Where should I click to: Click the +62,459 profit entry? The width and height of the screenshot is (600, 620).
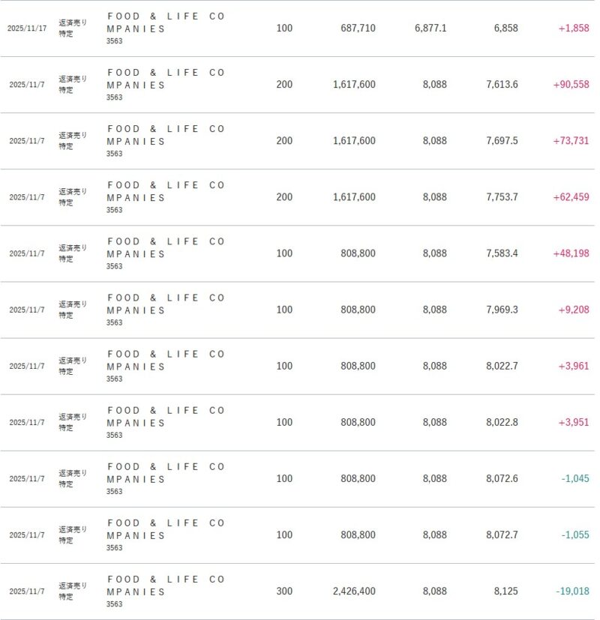(571, 197)
